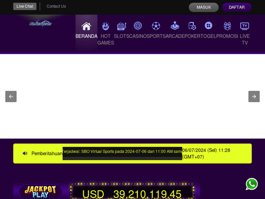Follow the Contact Us link
265x199 pixels.
click(x=56, y=6)
